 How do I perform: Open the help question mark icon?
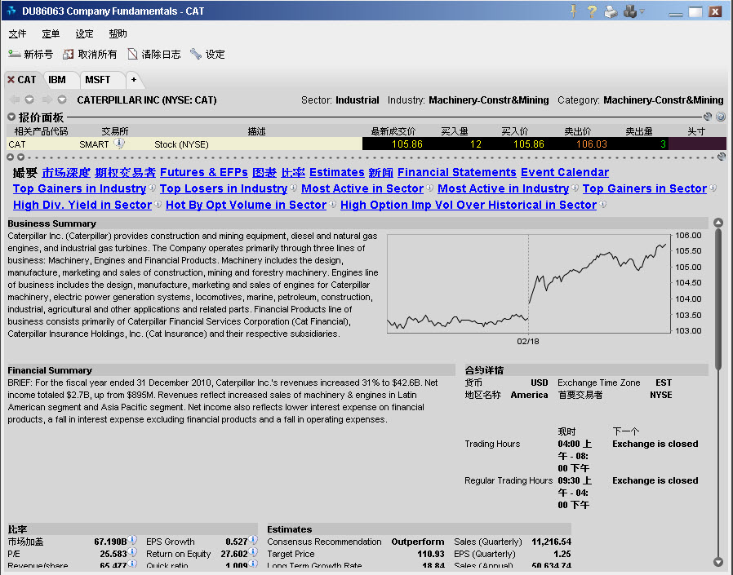(x=591, y=11)
